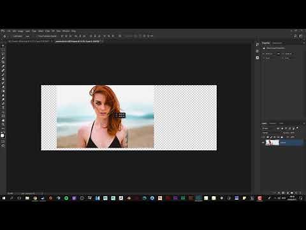Select the Quick Selection tool

tap(3, 57)
